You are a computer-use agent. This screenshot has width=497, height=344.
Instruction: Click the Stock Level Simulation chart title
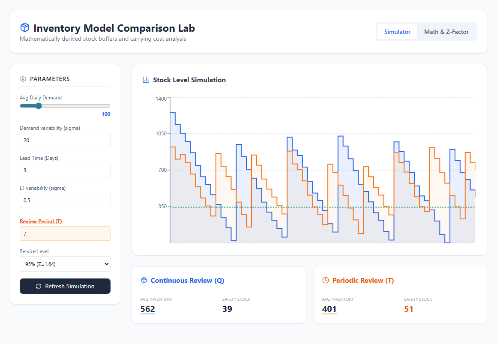click(x=189, y=80)
